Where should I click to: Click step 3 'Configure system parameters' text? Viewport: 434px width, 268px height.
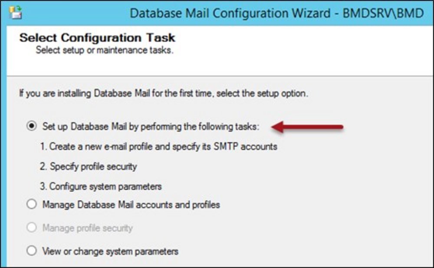[101, 187]
